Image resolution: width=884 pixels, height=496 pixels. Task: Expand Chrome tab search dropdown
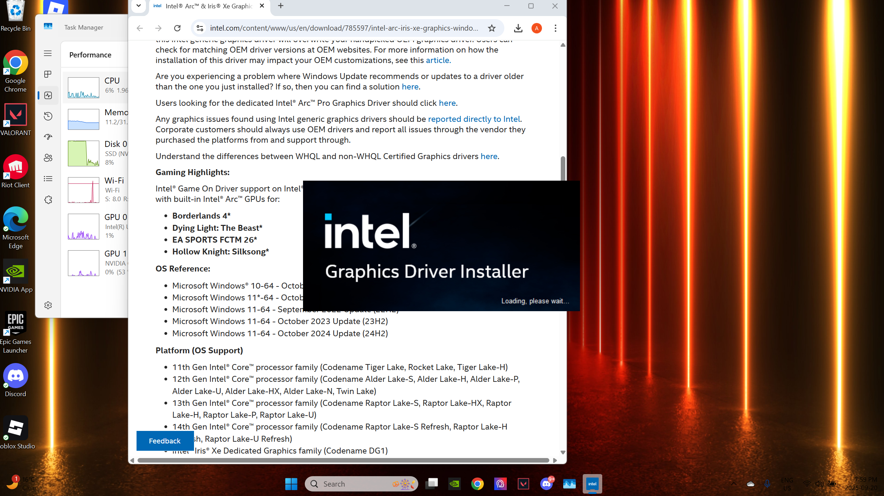click(139, 6)
